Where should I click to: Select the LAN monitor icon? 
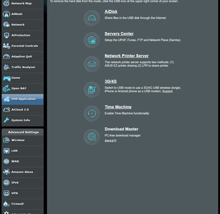click(6, 151)
